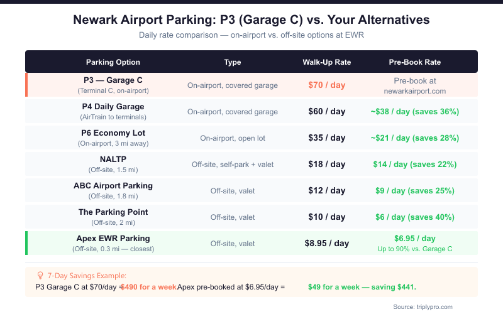Screen dimensions: 503x314
Task: Click the lightbulb icon beside 7-Day Savings Example
Action: click(x=40, y=276)
